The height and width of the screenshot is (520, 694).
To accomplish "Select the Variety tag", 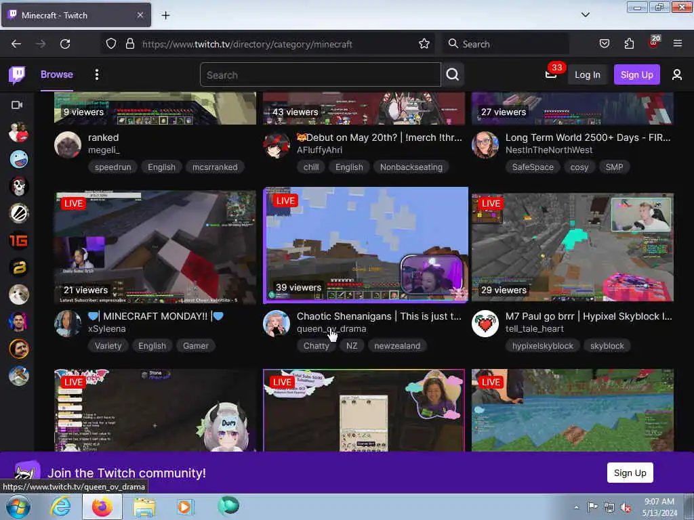I will tap(108, 346).
